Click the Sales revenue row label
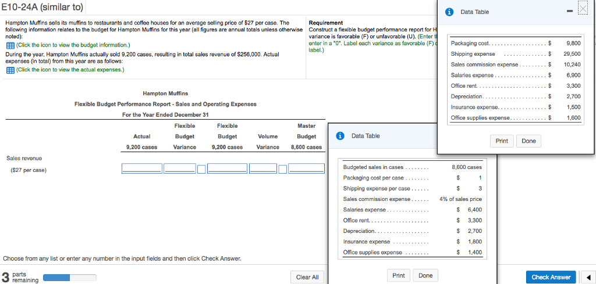The image size is (596, 284). tap(24, 158)
